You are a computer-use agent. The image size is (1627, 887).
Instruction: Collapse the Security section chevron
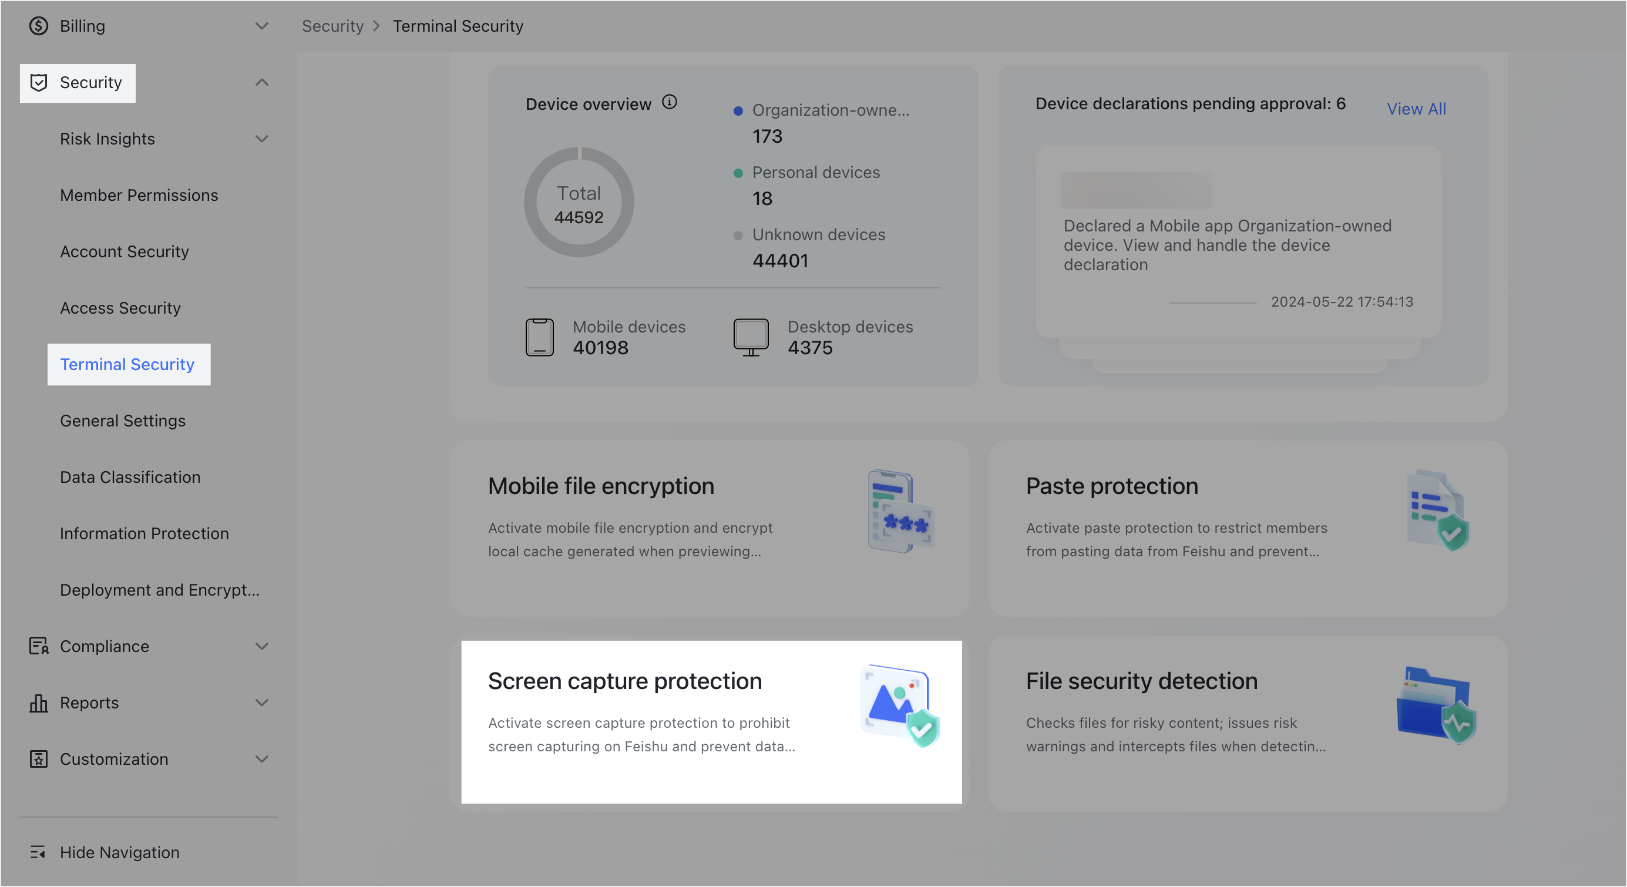(262, 82)
